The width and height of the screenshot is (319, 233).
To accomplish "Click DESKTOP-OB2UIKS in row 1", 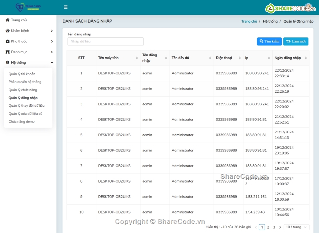I will click(x=114, y=73).
